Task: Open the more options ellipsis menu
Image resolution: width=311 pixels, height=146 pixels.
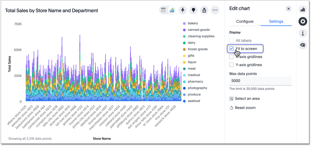Action: pos(215,10)
